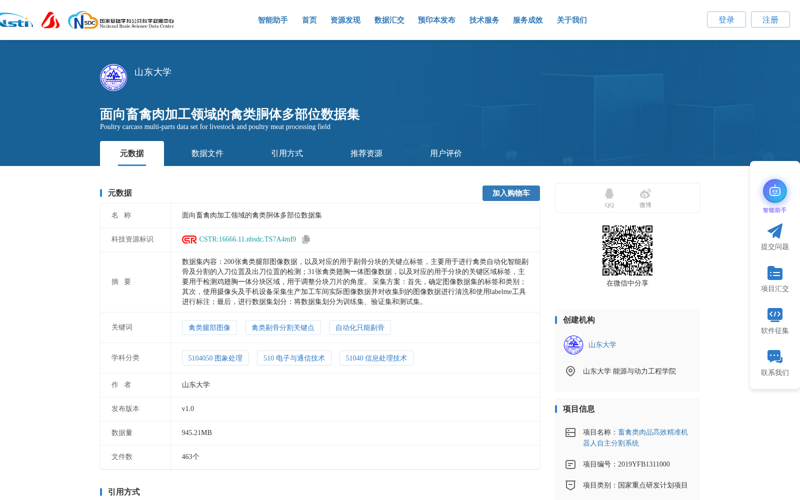Click subject tag 510 电子与通信技术
This screenshot has width=800, height=500.
(x=294, y=358)
